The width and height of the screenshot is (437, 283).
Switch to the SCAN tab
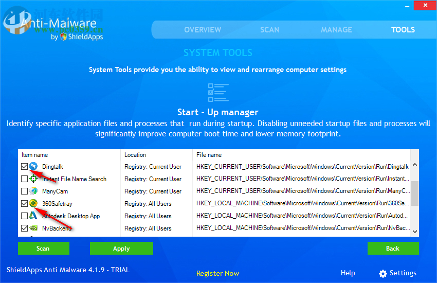pyautogui.click(x=269, y=29)
